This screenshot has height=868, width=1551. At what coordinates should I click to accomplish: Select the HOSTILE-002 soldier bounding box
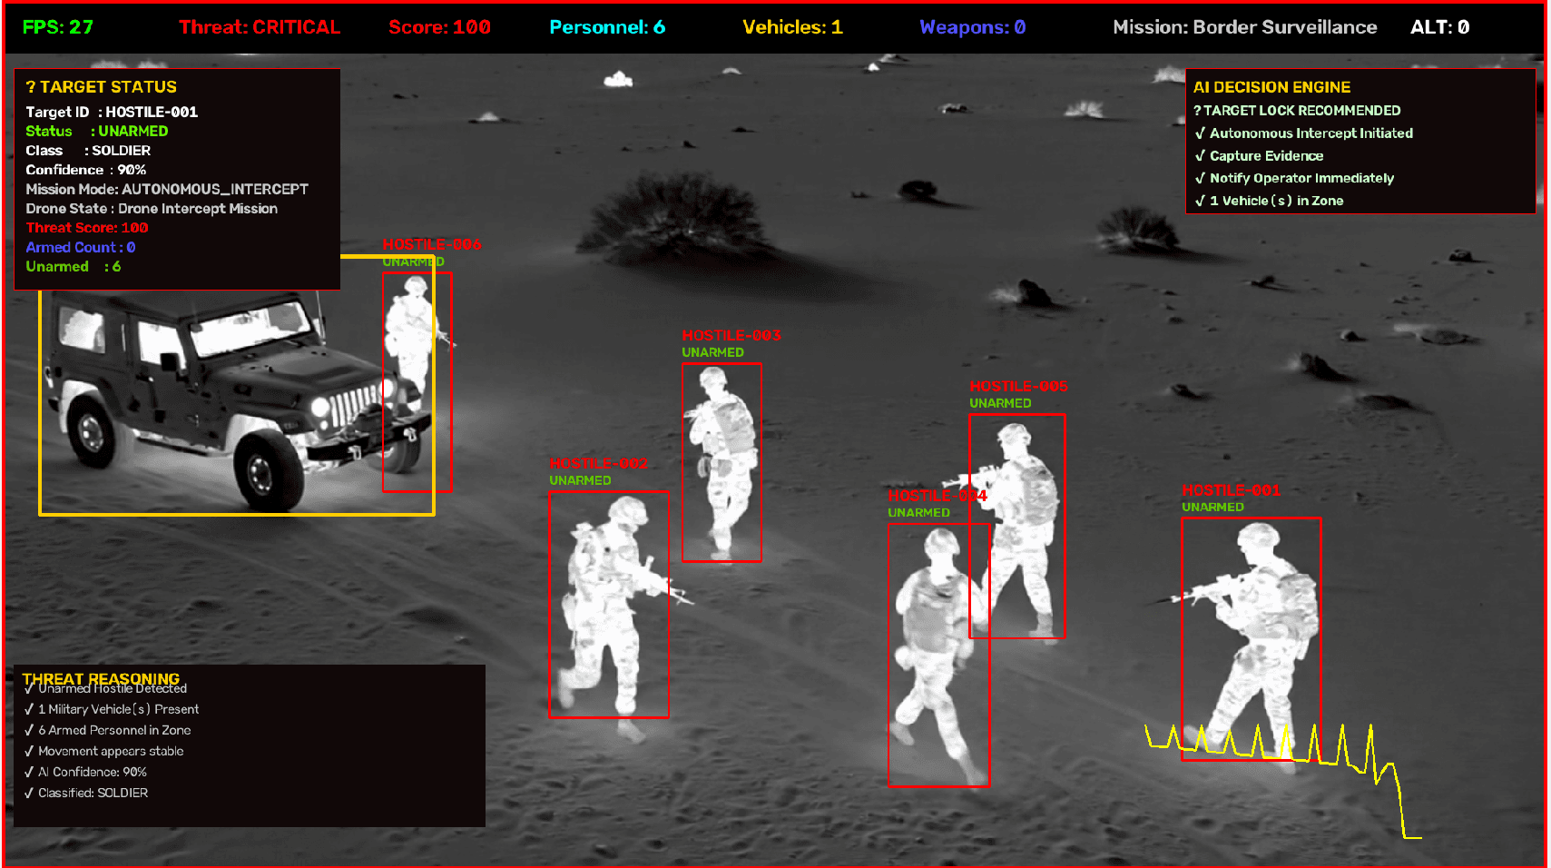pyautogui.click(x=609, y=605)
